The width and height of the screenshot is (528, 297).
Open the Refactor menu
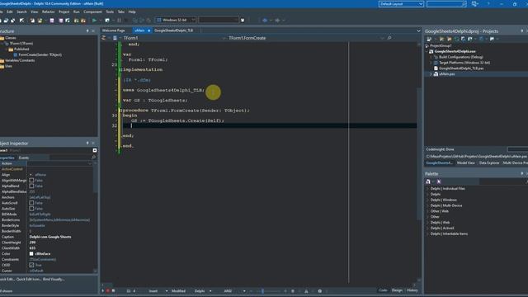(x=48, y=12)
